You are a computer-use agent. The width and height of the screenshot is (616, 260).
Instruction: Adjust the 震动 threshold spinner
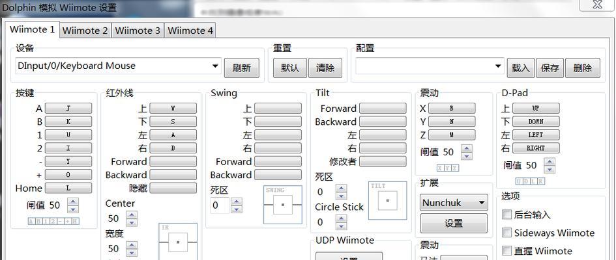coord(467,152)
